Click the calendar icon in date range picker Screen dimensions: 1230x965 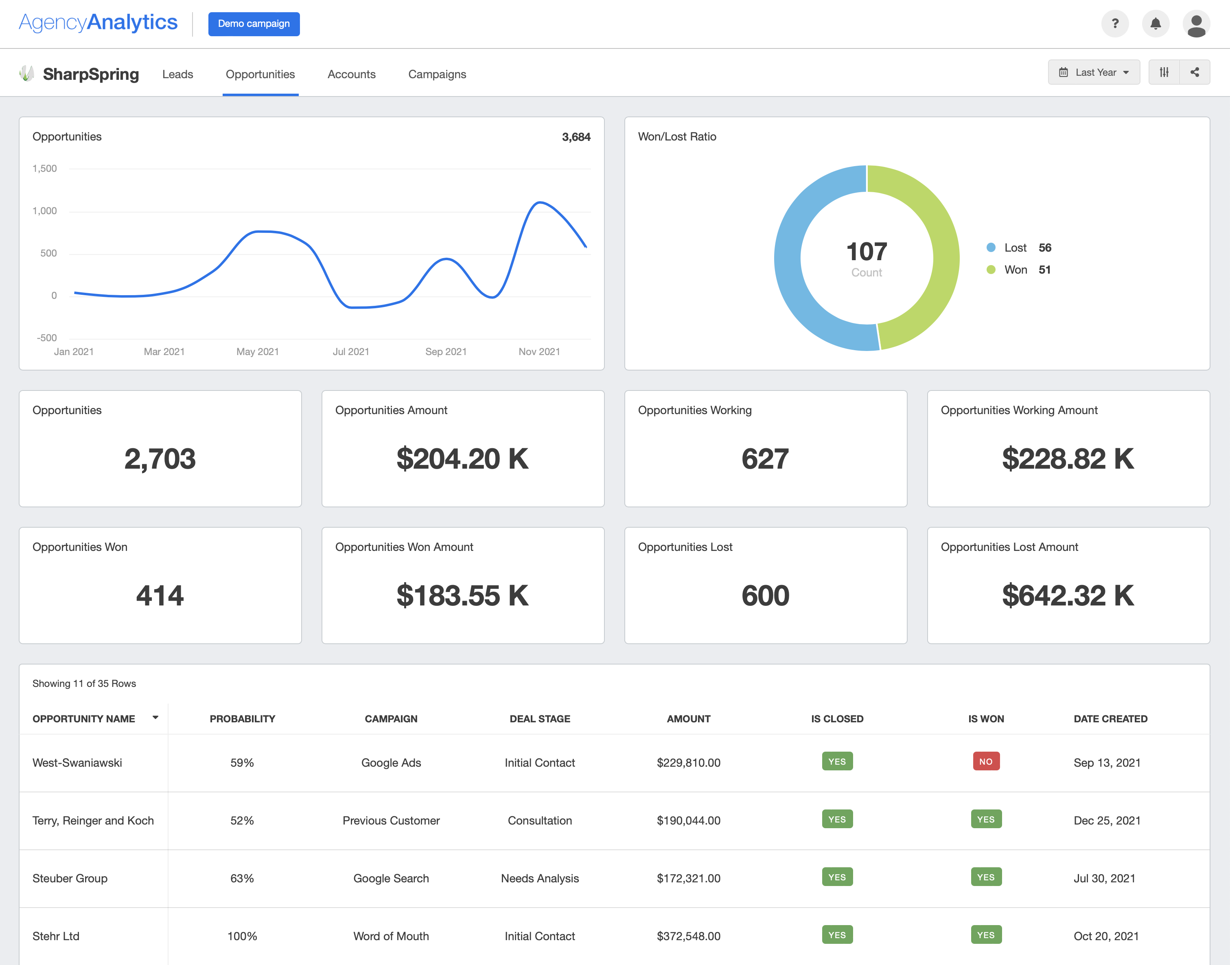(x=1064, y=72)
